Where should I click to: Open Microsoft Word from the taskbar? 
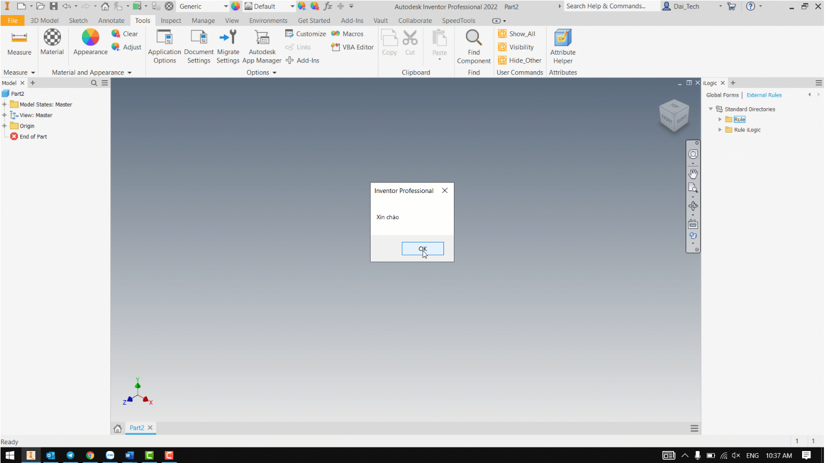[x=130, y=455]
